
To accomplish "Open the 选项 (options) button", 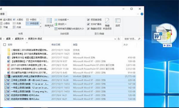I will 118,23.
